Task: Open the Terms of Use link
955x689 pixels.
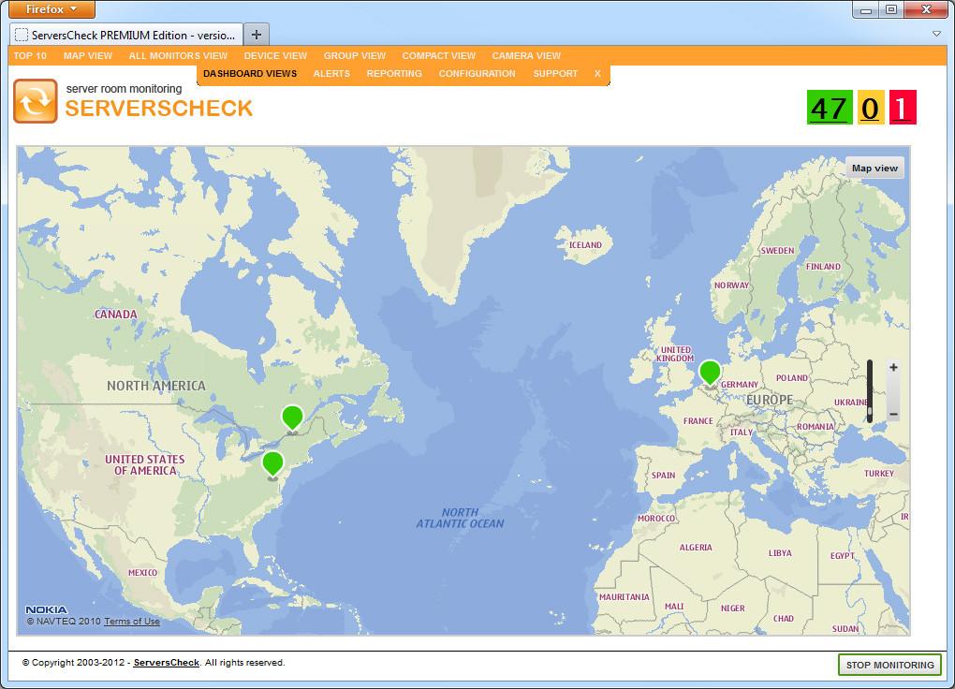Action: (132, 622)
